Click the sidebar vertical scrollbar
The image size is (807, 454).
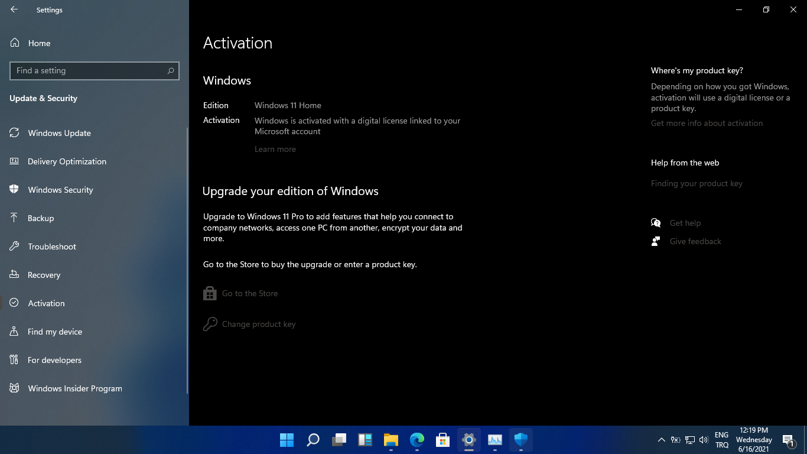pos(187,260)
